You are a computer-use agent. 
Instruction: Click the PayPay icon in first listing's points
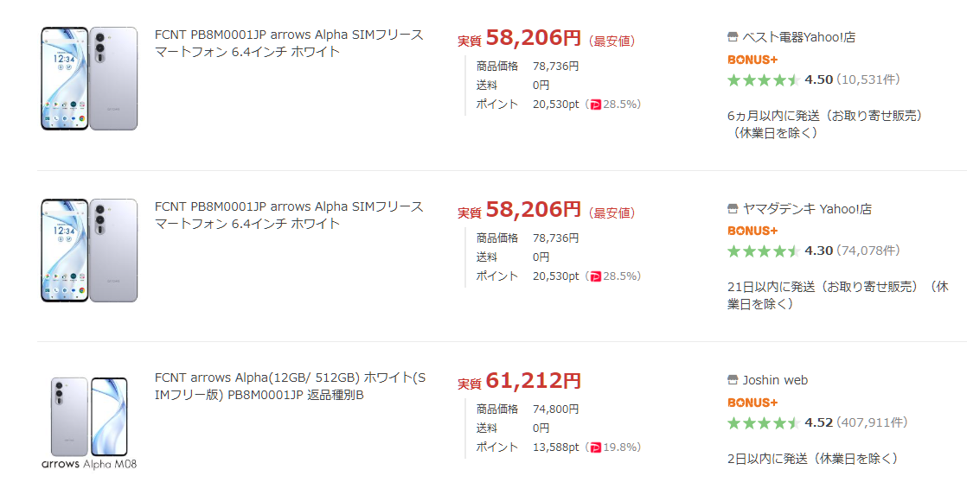tap(595, 105)
